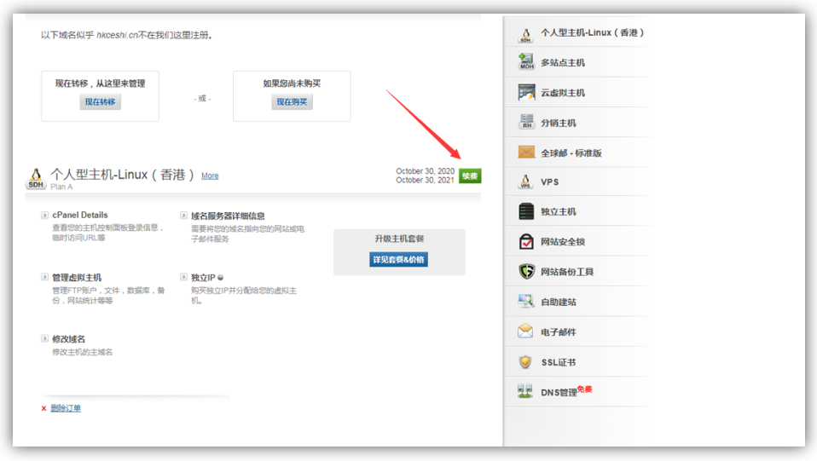This screenshot has height=461, width=817.
Task: Click the DNS管理 network icon
Action: point(525,391)
